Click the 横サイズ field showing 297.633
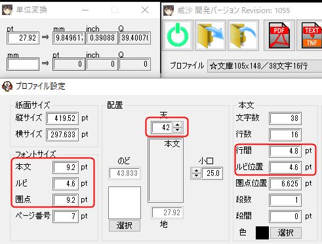This screenshot has width=322, height=244. 62,135
